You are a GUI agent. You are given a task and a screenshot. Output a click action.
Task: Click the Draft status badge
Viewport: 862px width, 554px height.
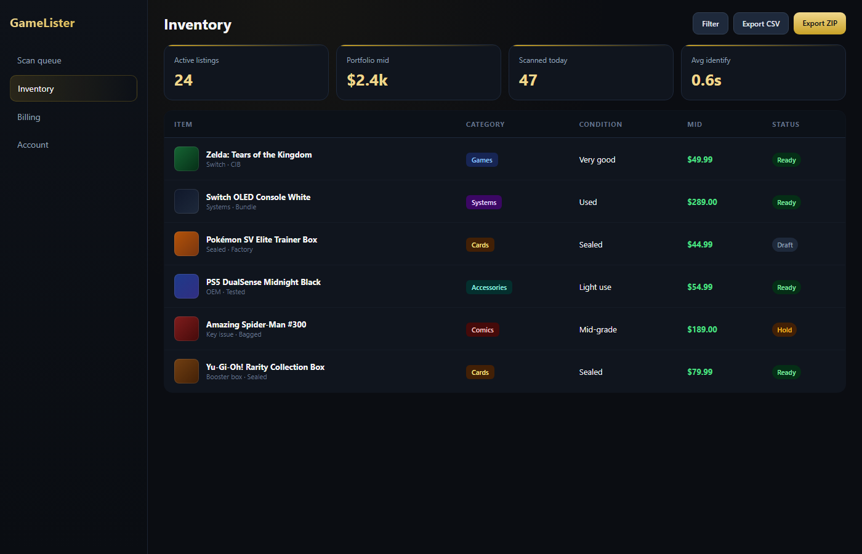785,245
